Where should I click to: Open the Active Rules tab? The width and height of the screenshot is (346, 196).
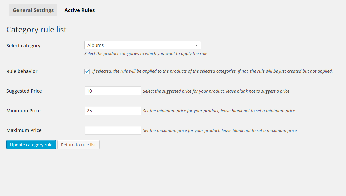pos(79,10)
